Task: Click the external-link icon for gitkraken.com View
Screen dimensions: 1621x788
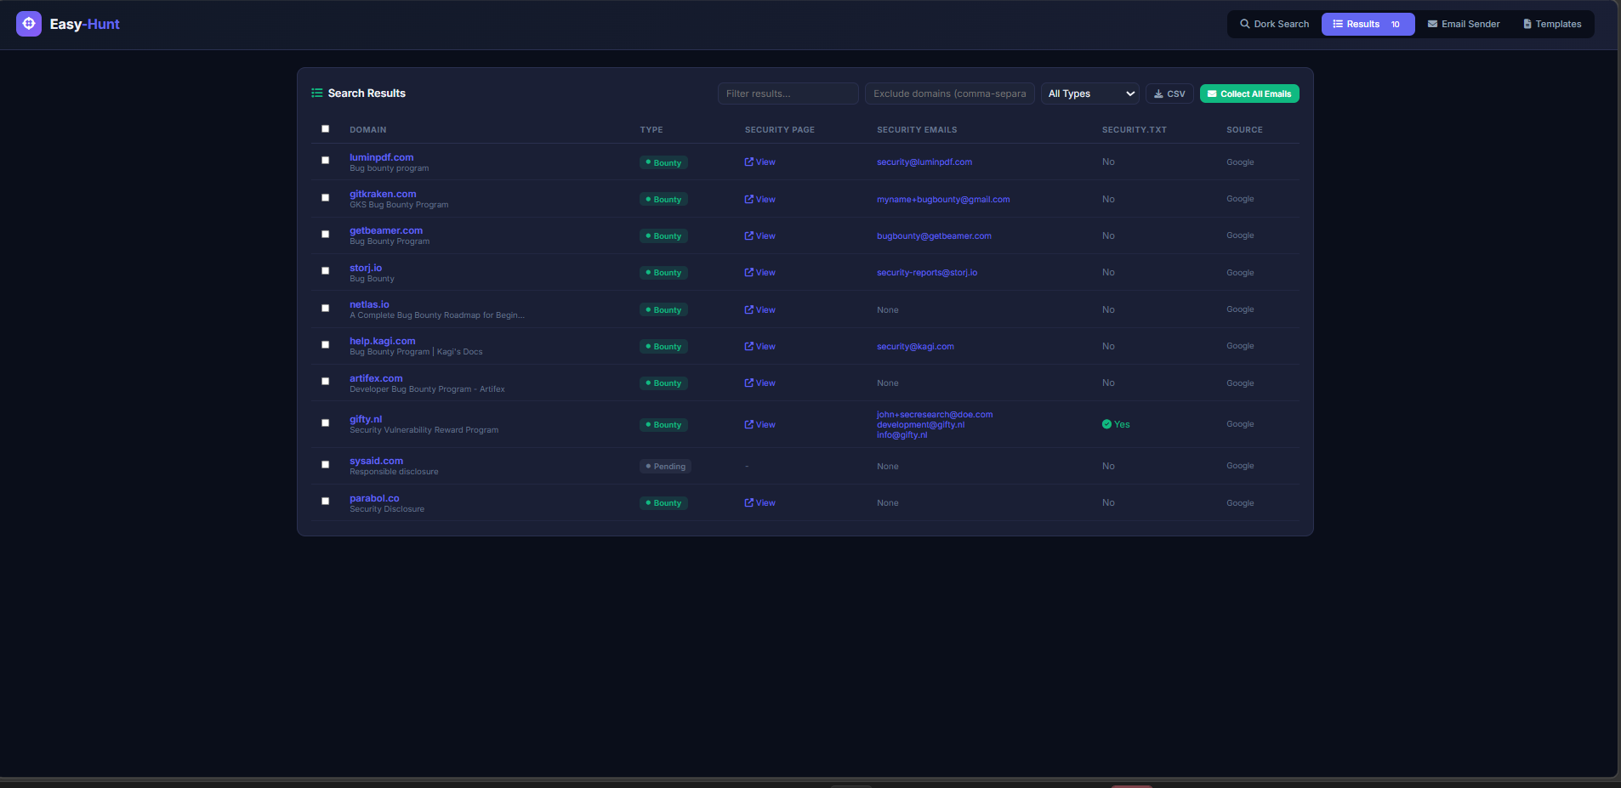Action: 749,199
